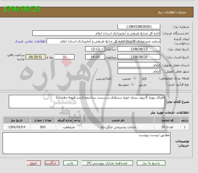Click the چاپ print button

(x=70, y=163)
